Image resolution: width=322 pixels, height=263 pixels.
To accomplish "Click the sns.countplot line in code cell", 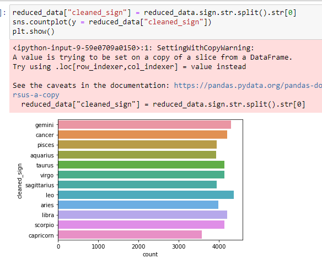I will point(112,22).
